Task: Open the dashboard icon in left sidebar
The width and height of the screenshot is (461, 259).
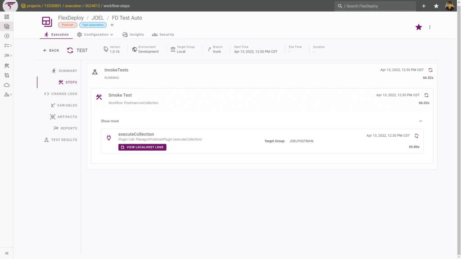Action: 7,17
